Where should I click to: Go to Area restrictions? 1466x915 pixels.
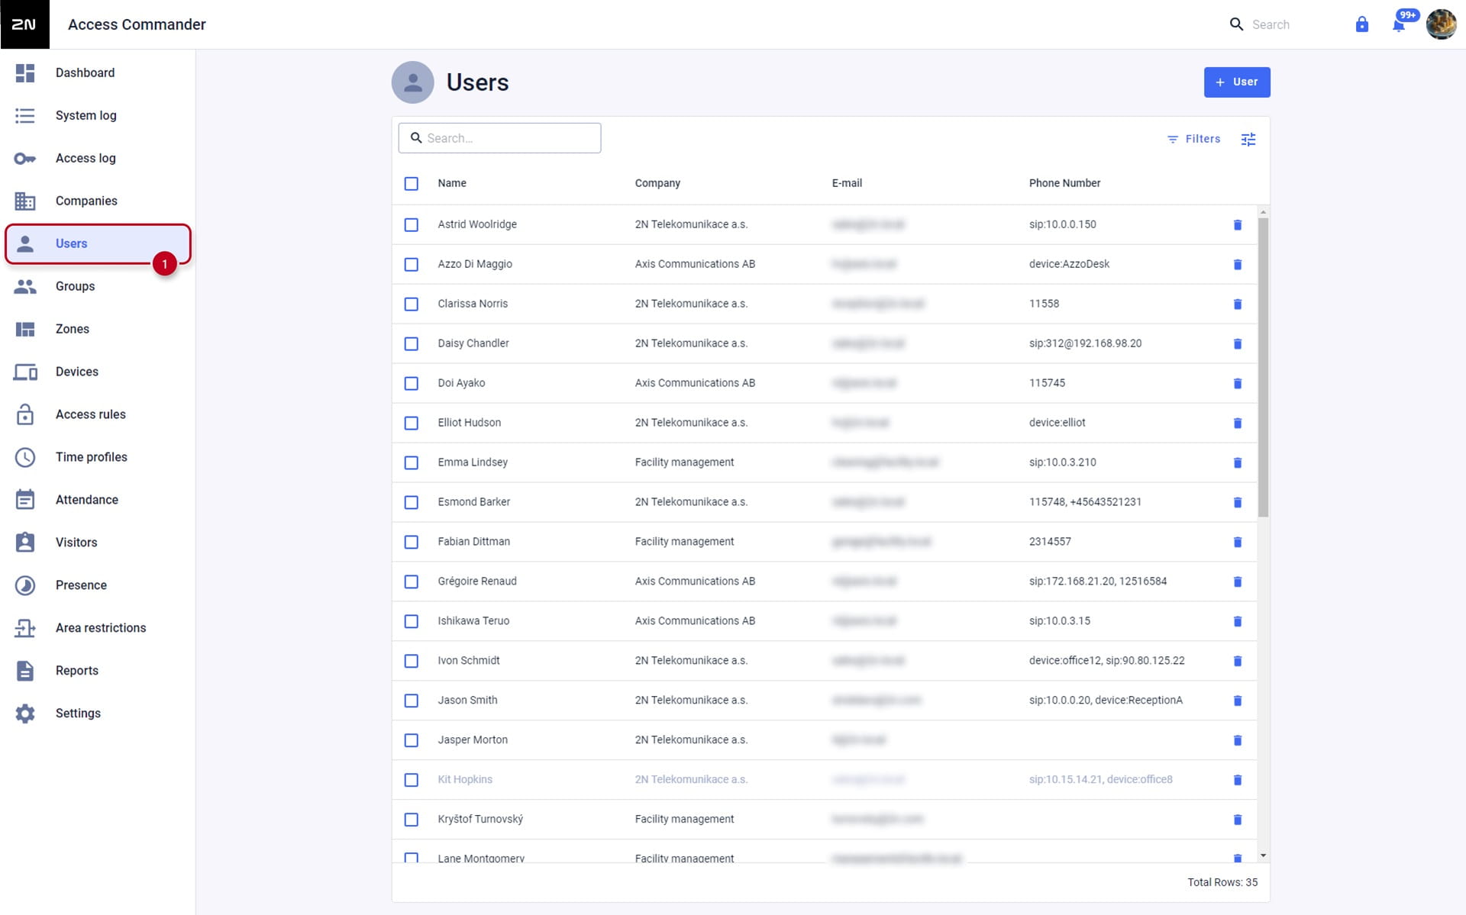[98, 628]
